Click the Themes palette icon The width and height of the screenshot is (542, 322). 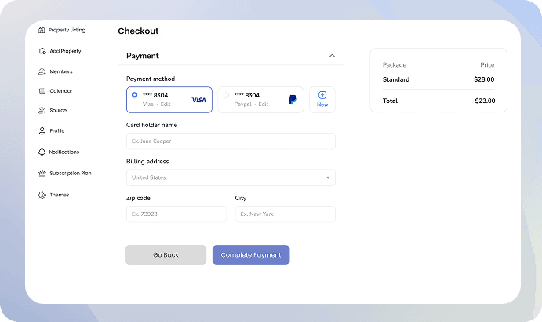pyautogui.click(x=42, y=195)
